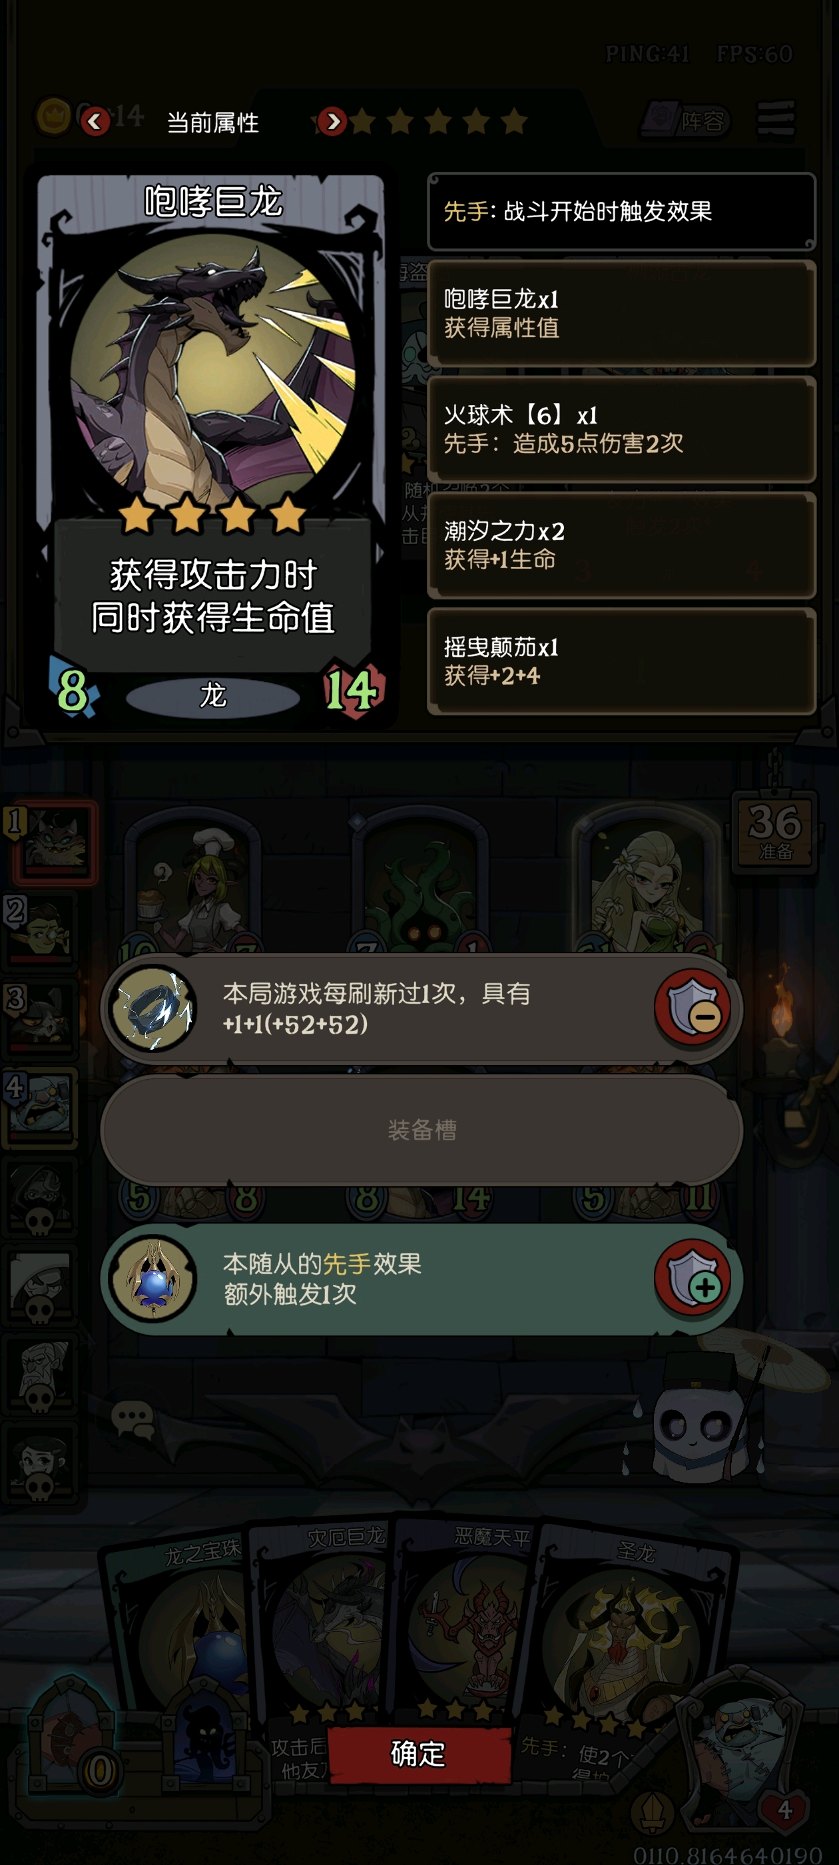The width and height of the screenshot is (839, 1865).
Task: Equip the dragon orb via shield plus
Action: pos(693,1278)
